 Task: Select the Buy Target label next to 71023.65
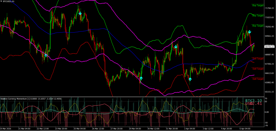coord(258,15)
